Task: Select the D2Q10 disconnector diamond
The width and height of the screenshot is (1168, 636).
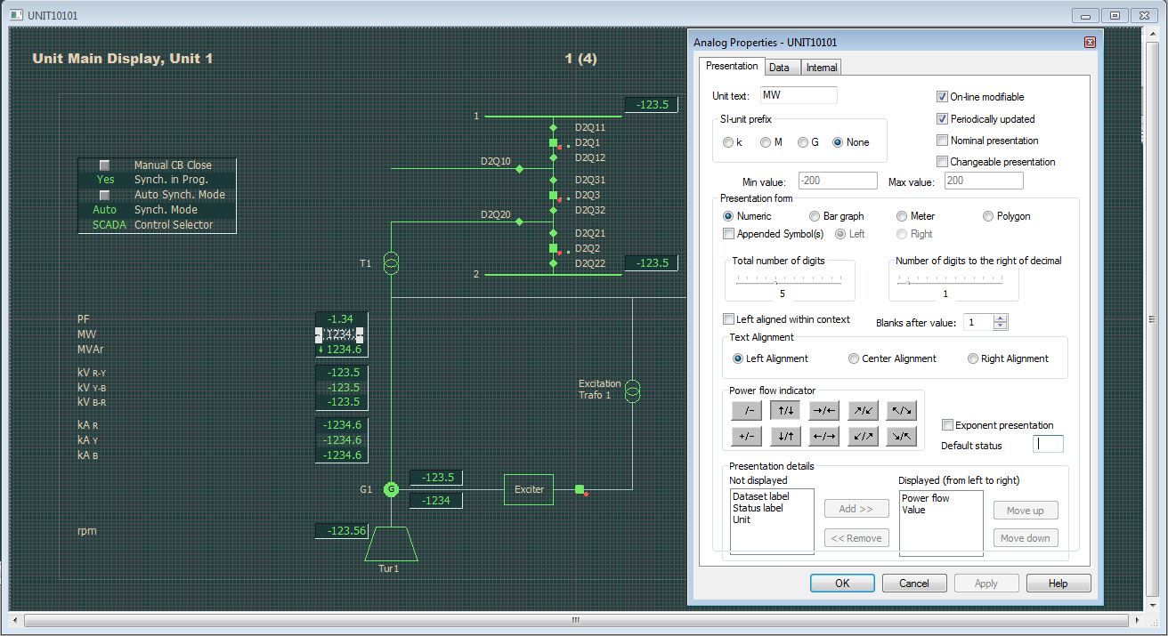Action: [520, 168]
